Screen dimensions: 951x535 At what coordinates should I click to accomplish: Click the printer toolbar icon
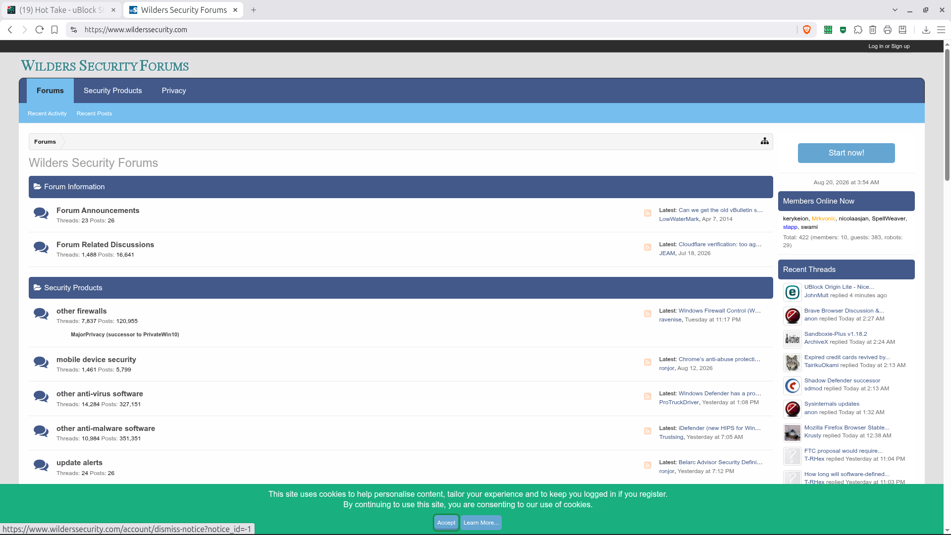(x=888, y=30)
